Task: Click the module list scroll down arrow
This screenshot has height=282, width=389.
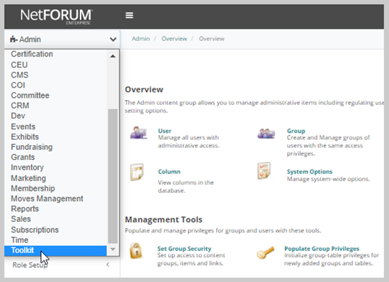Action: point(113,249)
